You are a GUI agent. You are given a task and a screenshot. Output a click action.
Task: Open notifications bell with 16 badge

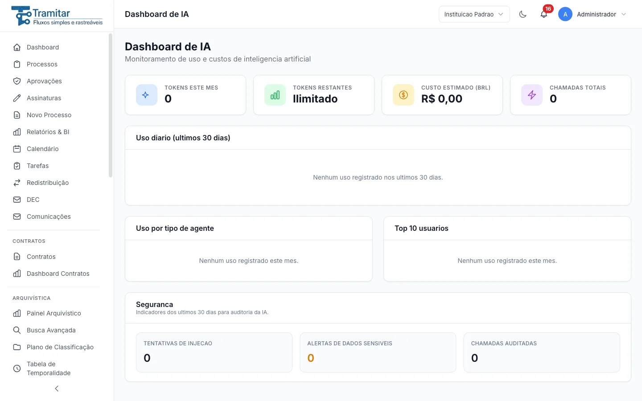544,14
